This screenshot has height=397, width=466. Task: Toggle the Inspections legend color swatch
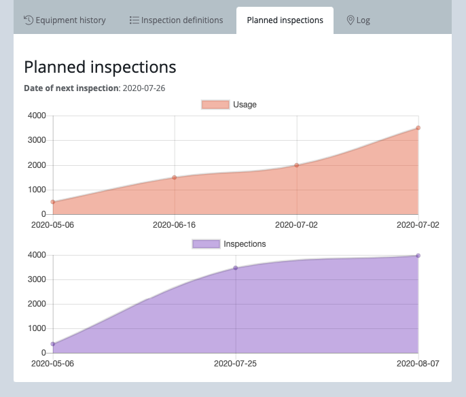coord(206,244)
